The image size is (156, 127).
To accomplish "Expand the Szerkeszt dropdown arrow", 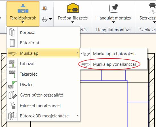I will pyautogui.click(x=154, y=22).
